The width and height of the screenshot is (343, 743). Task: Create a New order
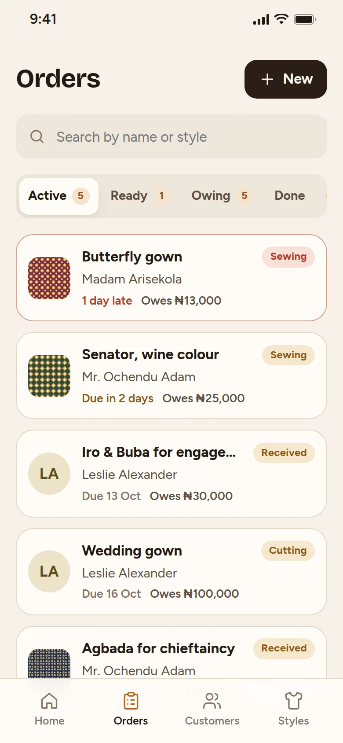[286, 79]
